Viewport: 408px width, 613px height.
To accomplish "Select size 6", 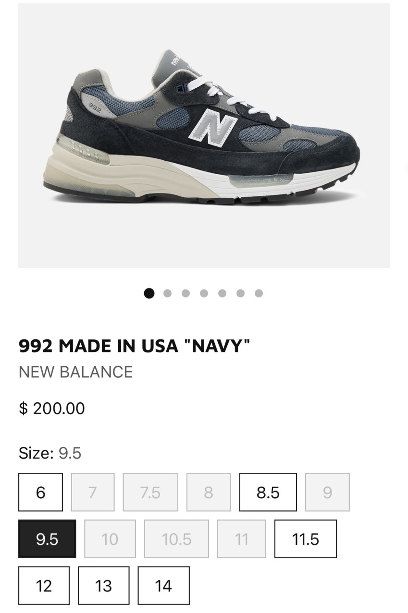I will click(x=40, y=492).
